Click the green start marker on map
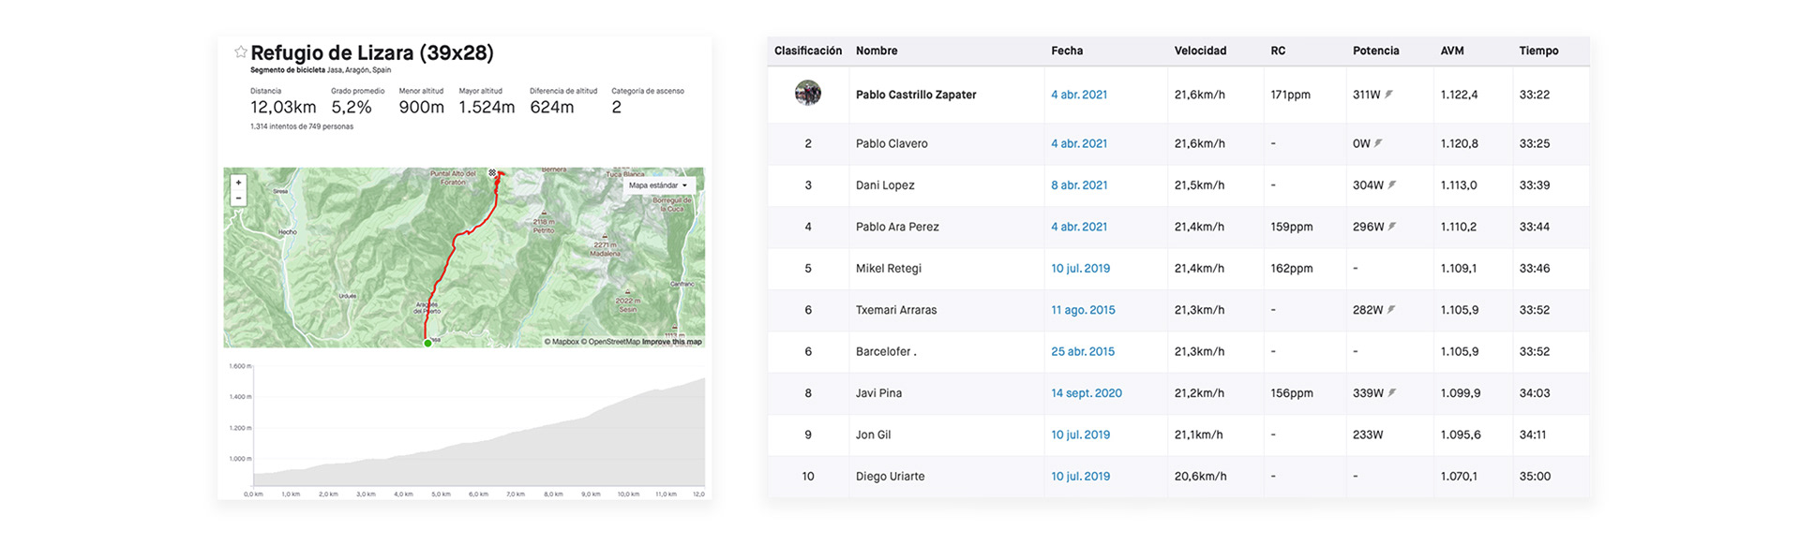 [427, 344]
